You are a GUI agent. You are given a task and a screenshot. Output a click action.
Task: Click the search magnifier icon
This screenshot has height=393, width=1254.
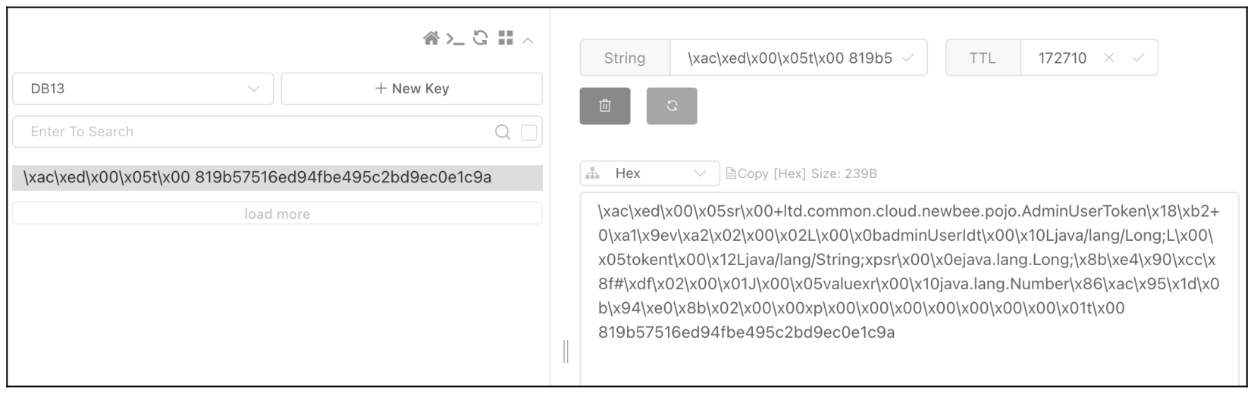tap(503, 133)
